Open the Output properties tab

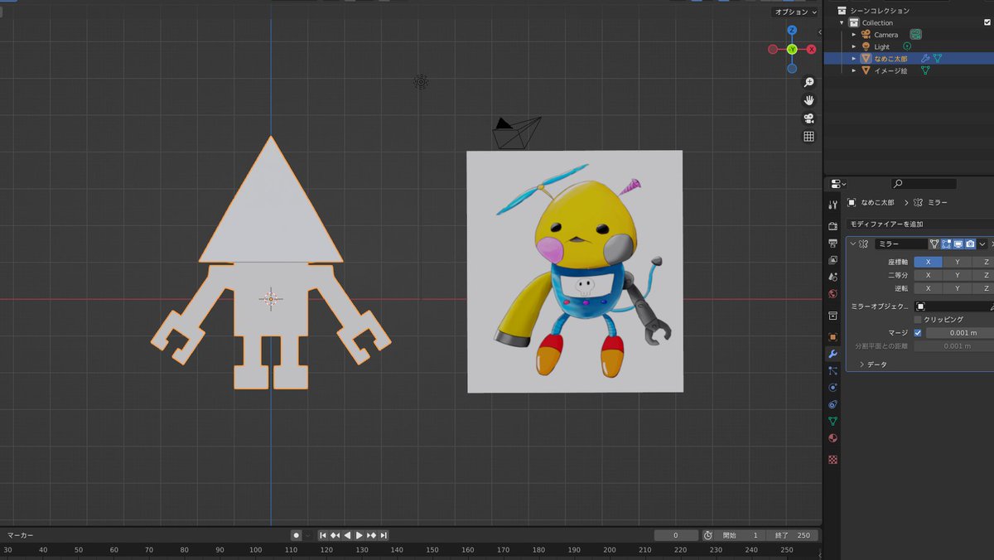pos(833,243)
